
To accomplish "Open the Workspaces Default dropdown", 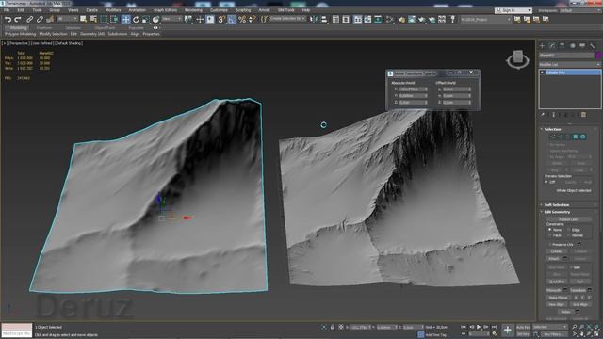I will click(x=580, y=10).
